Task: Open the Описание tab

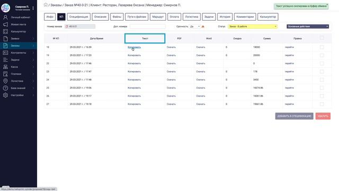Action: coord(100,16)
